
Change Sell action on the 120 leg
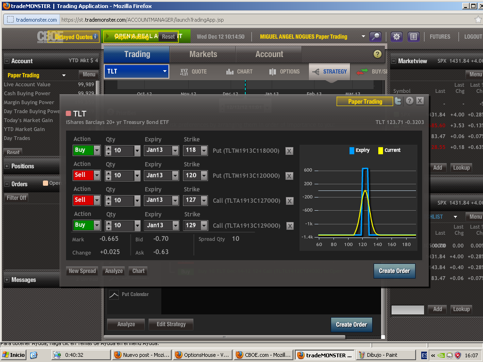pyautogui.click(x=87, y=175)
